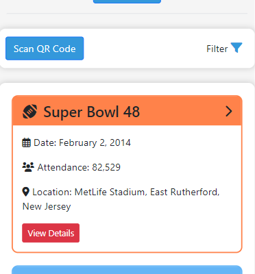Click the Date: February 2, 2014 text

tap(82, 143)
